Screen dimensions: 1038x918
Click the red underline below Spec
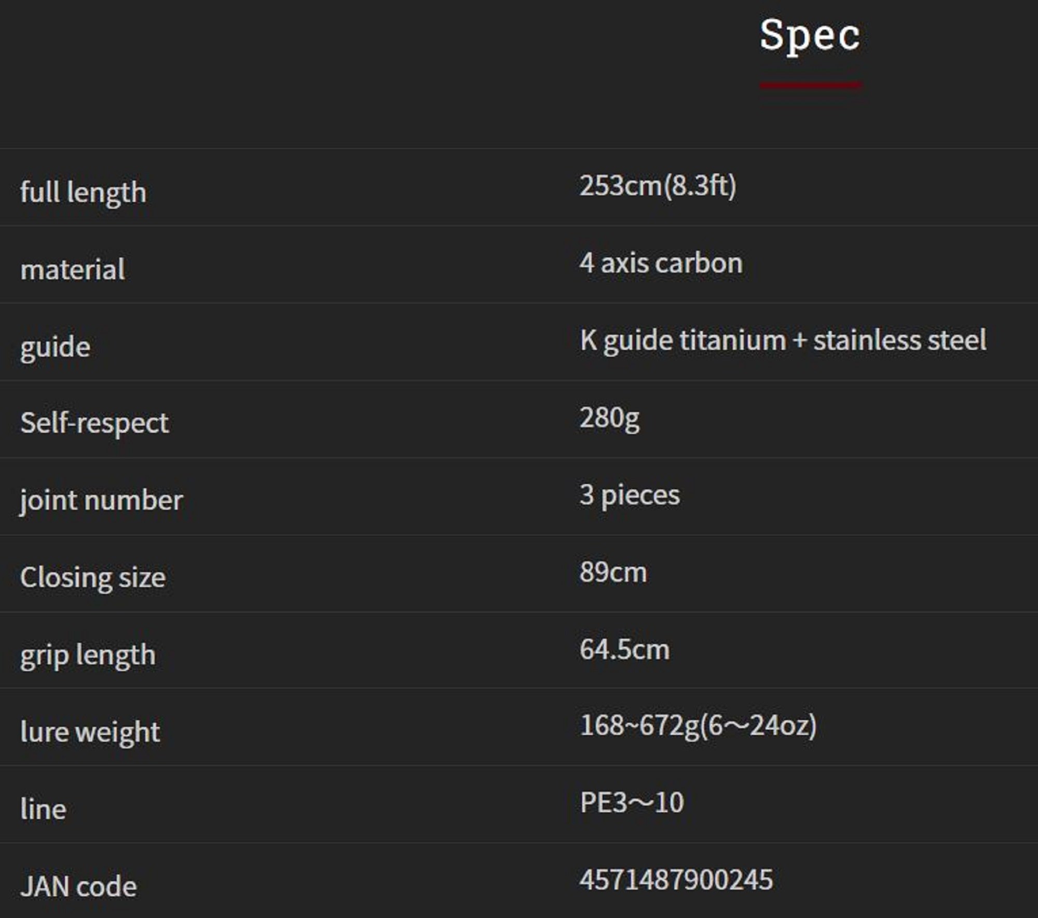click(x=811, y=85)
